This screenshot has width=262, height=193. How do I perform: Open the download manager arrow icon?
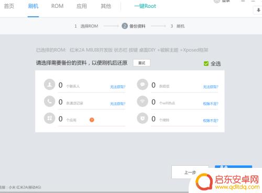(x=258, y=10)
